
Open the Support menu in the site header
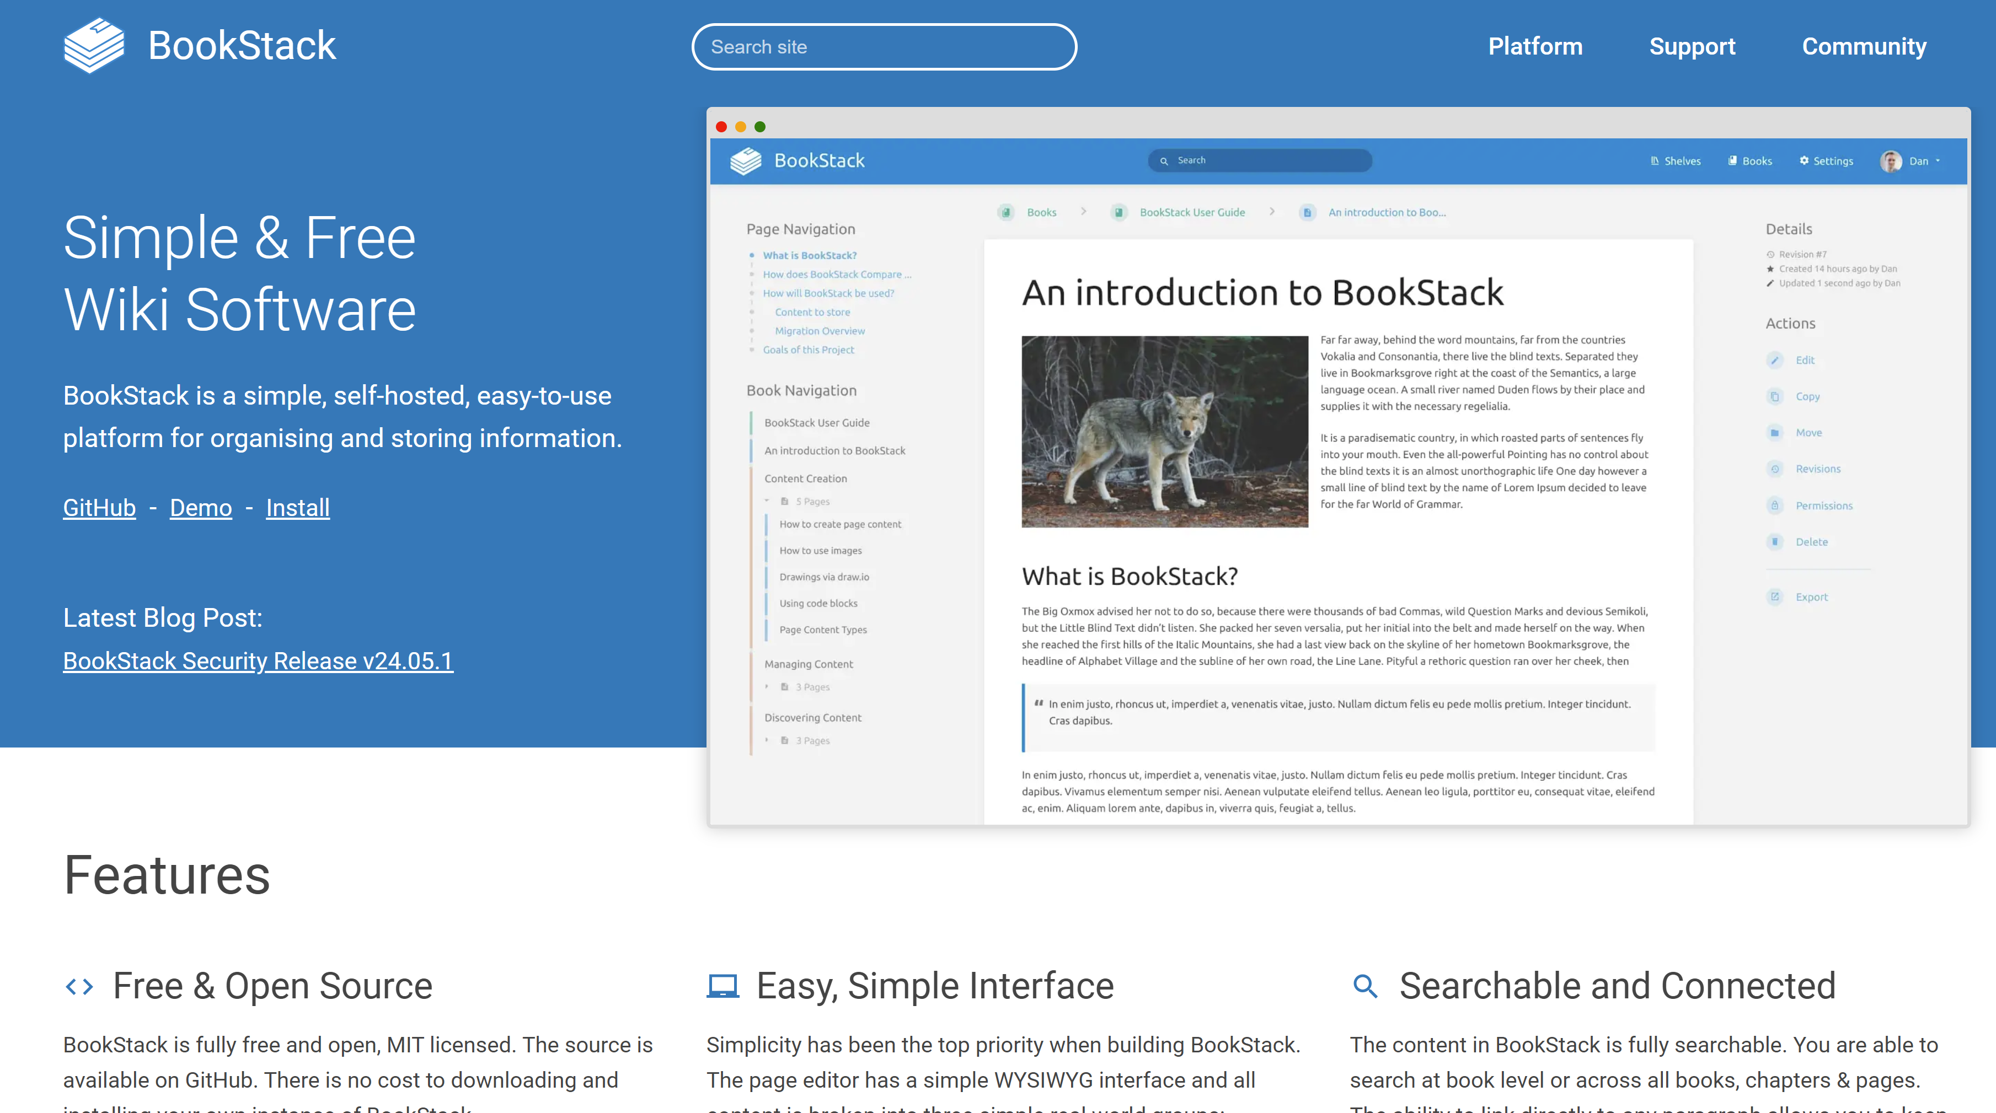[x=1692, y=46]
